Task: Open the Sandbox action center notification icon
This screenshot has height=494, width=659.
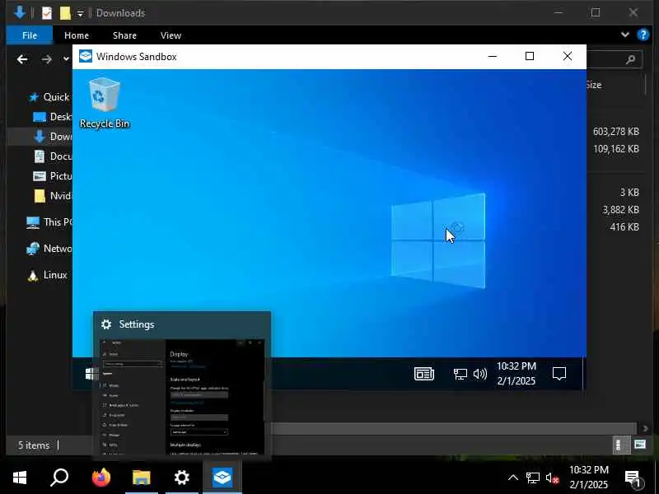Action: tap(559, 374)
